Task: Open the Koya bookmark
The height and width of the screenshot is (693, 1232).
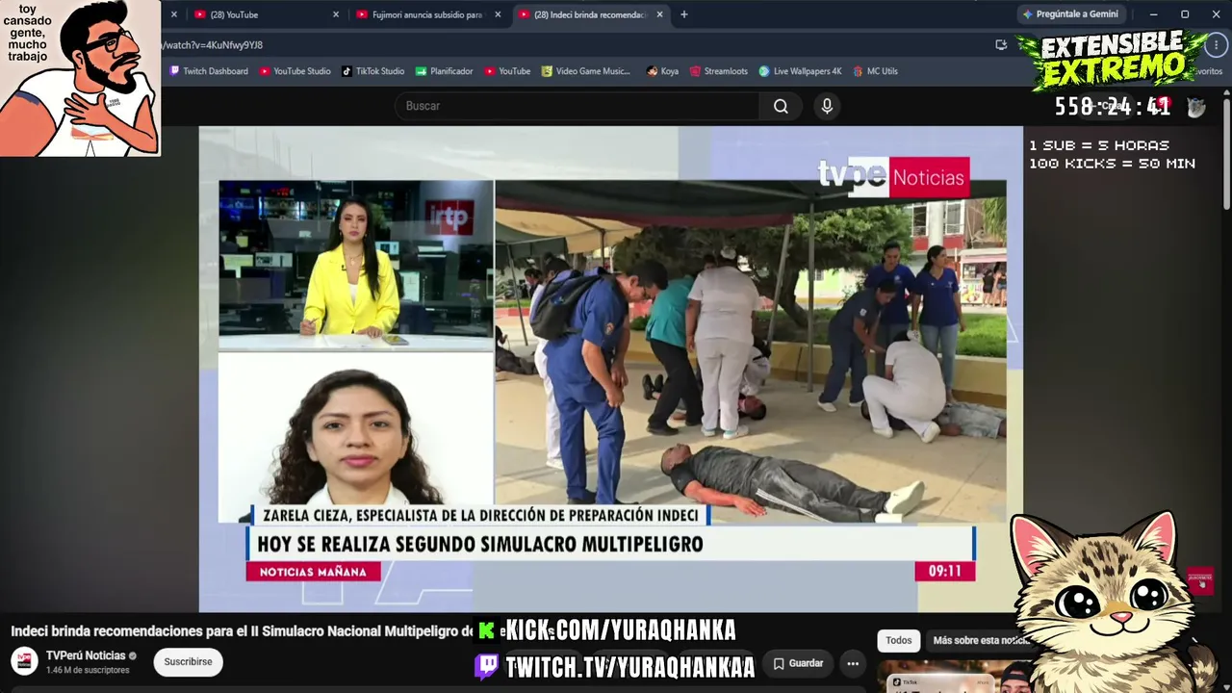Action: point(662,71)
